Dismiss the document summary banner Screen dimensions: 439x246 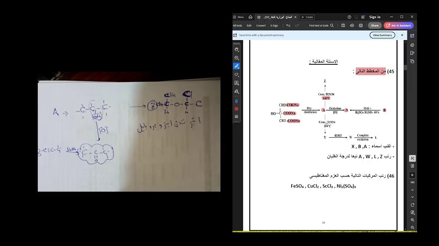[x=402, y=35]
